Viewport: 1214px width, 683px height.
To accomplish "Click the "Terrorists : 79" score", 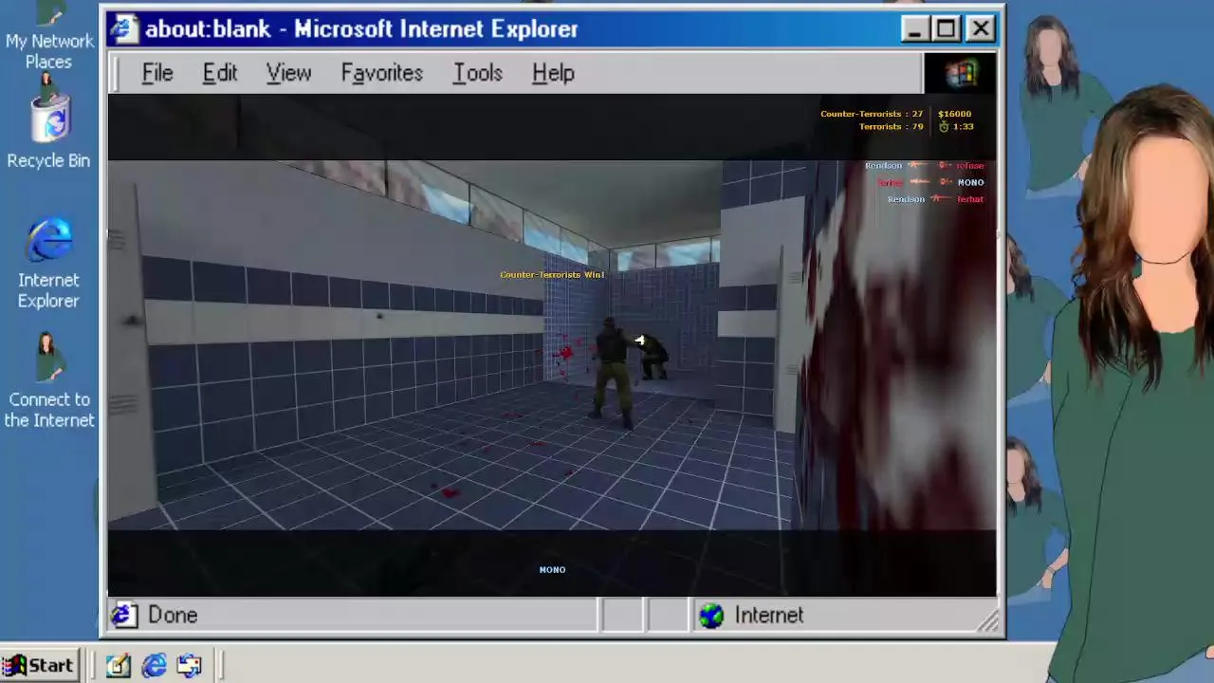I will [x=891, y=126].
